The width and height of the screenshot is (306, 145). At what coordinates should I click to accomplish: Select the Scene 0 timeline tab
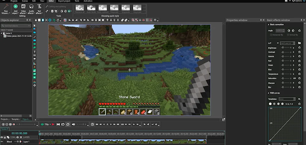[5, 129]
